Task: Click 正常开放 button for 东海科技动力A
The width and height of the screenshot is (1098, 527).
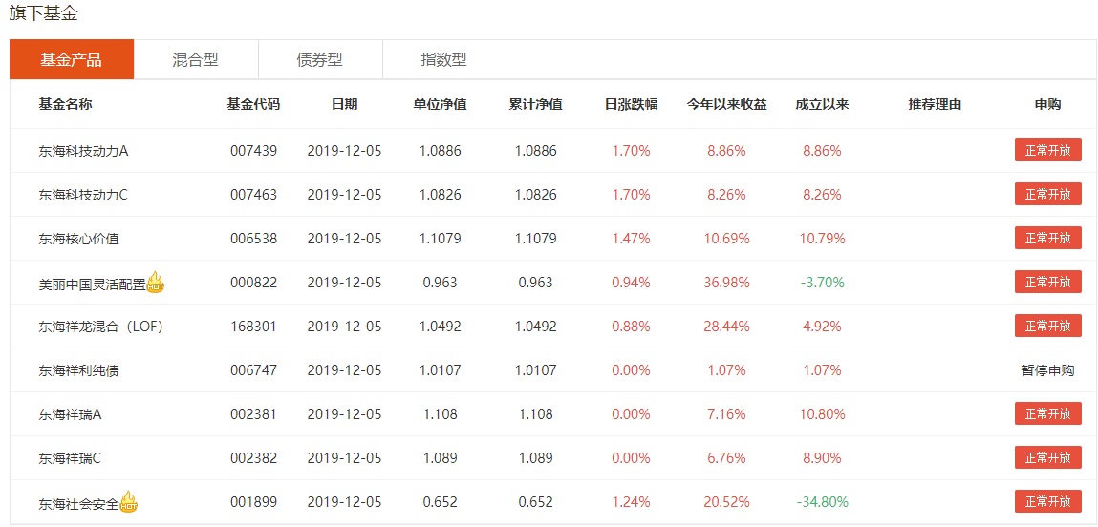Action: (x=1047, y=150)
